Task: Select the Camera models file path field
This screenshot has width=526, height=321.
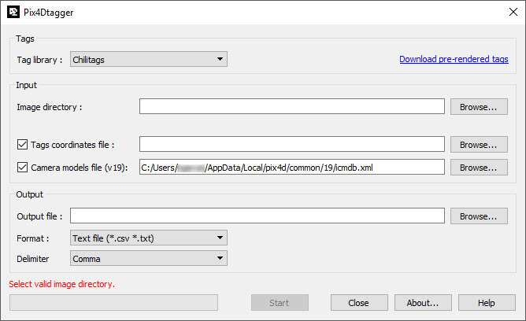Action: pyautogui.click(x=291, y=168)
